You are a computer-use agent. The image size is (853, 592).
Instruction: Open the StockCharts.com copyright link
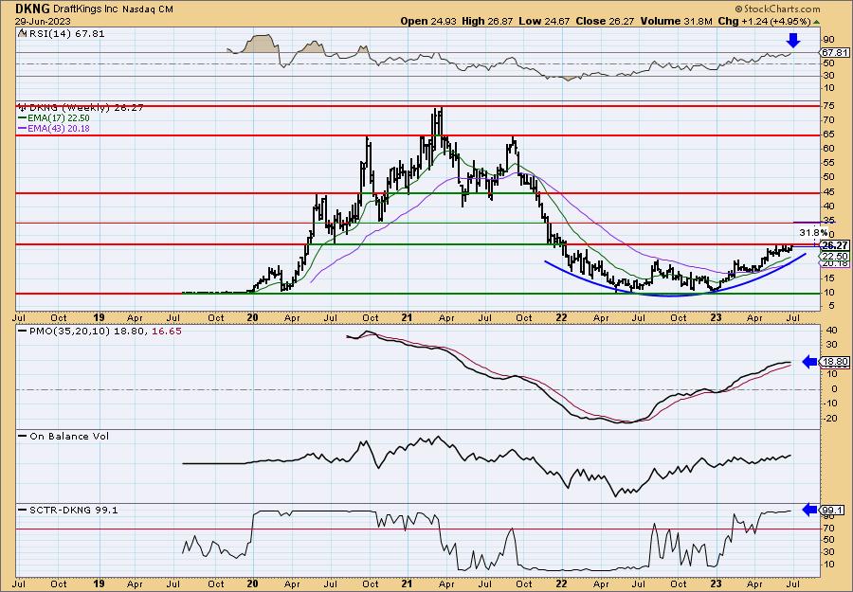coord(777,9)
